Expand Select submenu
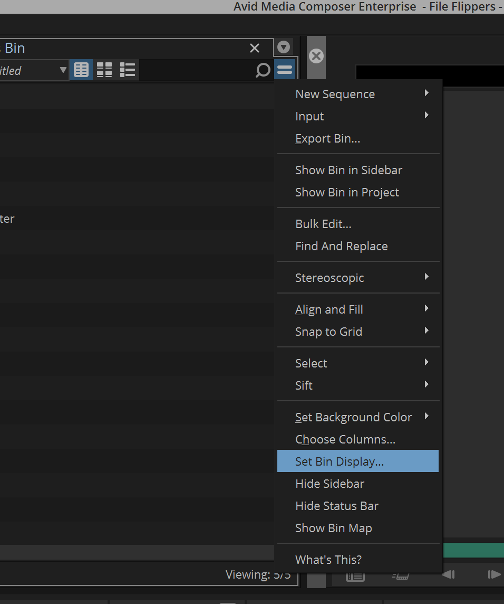Screen dimensions: 504x604 pyautogui.click(x=358, y=364)
